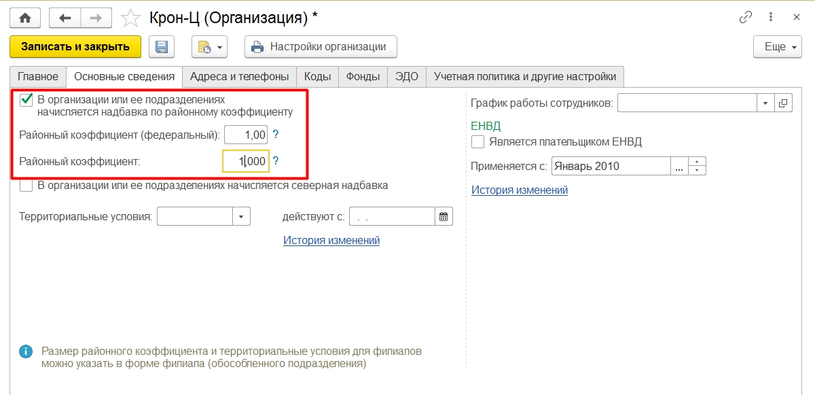Open the График работы сотрудников dropdown
The width and height of the screenshot is (815, 395).
[765, 103]
